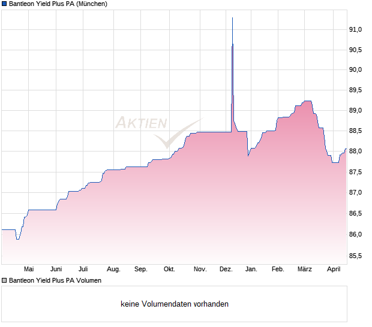This screenshot has width=372, height=327.
Task: Click the 91,0 price axis label
Action: tap(356, 29)
